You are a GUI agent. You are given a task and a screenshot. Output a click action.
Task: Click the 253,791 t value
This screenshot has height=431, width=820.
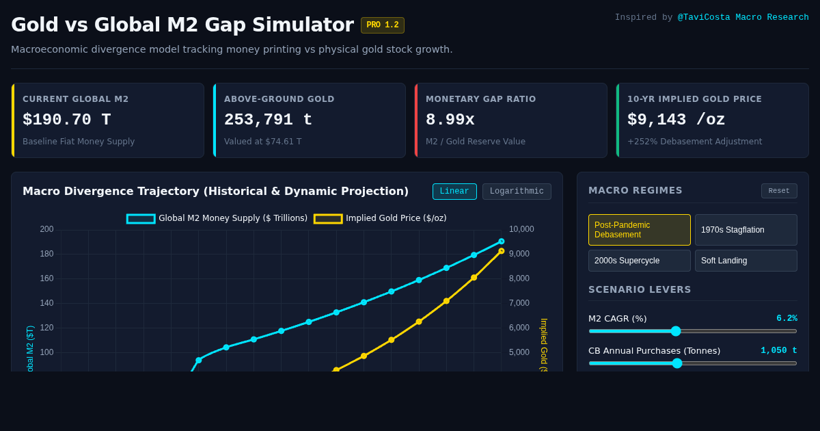coord(268,120)
